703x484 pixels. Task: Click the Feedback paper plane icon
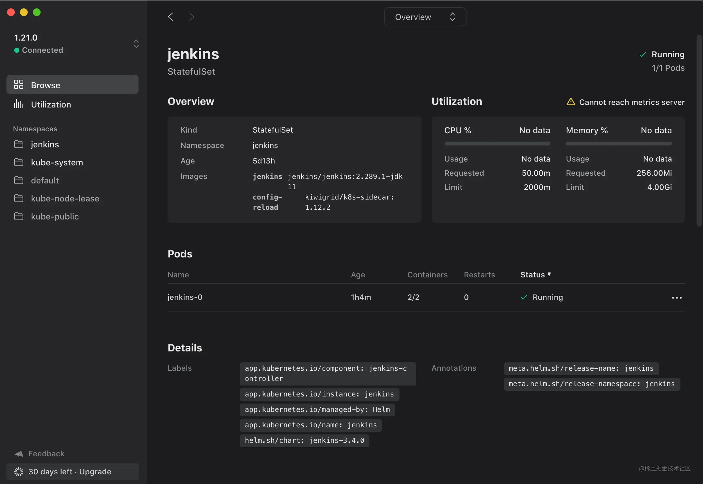click(19, 454)
